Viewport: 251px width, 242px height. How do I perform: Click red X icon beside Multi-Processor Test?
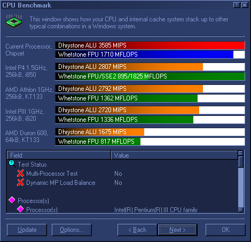click(21, 173)
